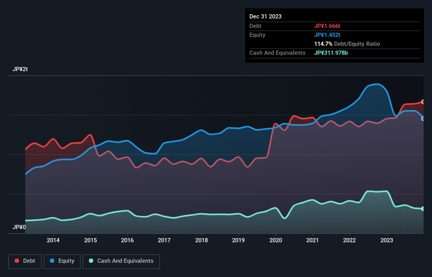Click the red Debt legend dot
Screen dimensions: 432x277
17,261
